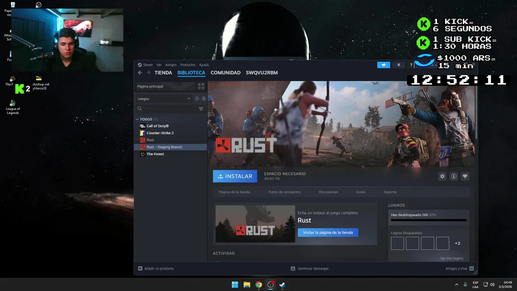The width and height of the screenshot is (517, 291).
Task: Open the COMUNIDAD tab
Action: click(225, 73)
